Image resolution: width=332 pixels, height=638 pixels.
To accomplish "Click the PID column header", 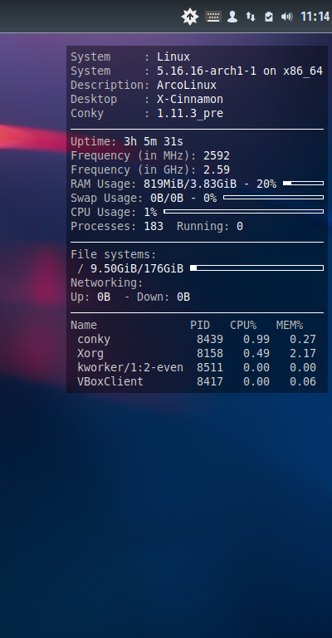I will pyautogui.click(x=200, y=325).
